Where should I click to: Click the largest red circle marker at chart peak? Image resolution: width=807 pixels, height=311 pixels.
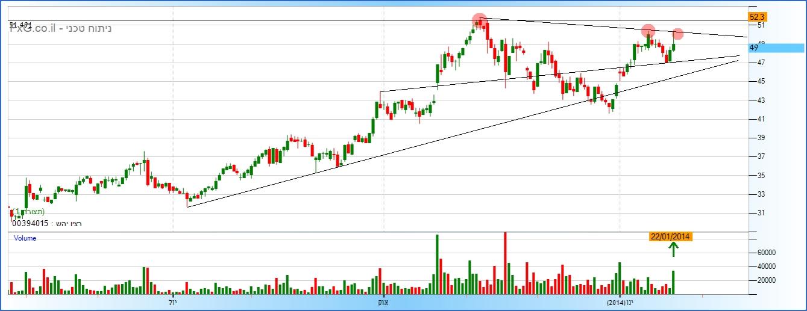[479, 20]
